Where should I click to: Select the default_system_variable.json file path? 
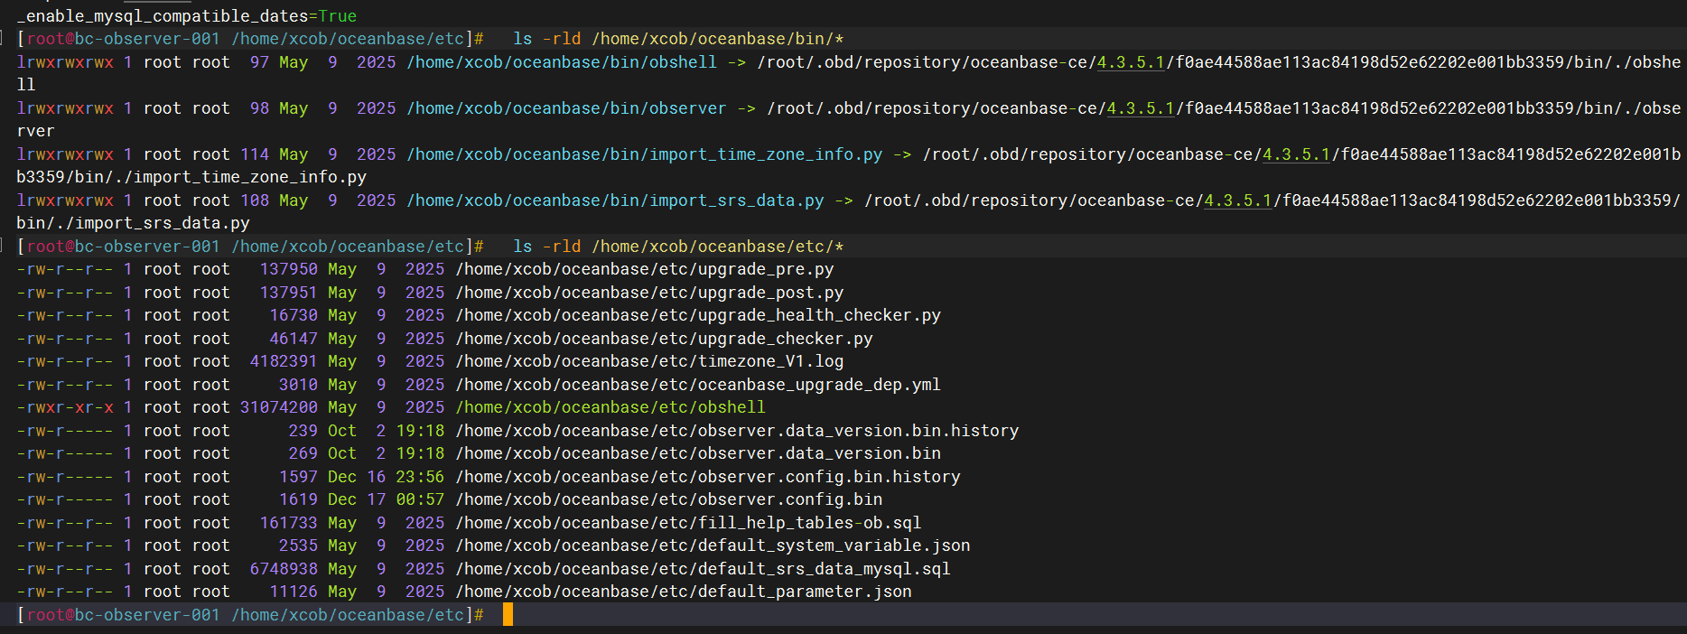coord(713,545)
